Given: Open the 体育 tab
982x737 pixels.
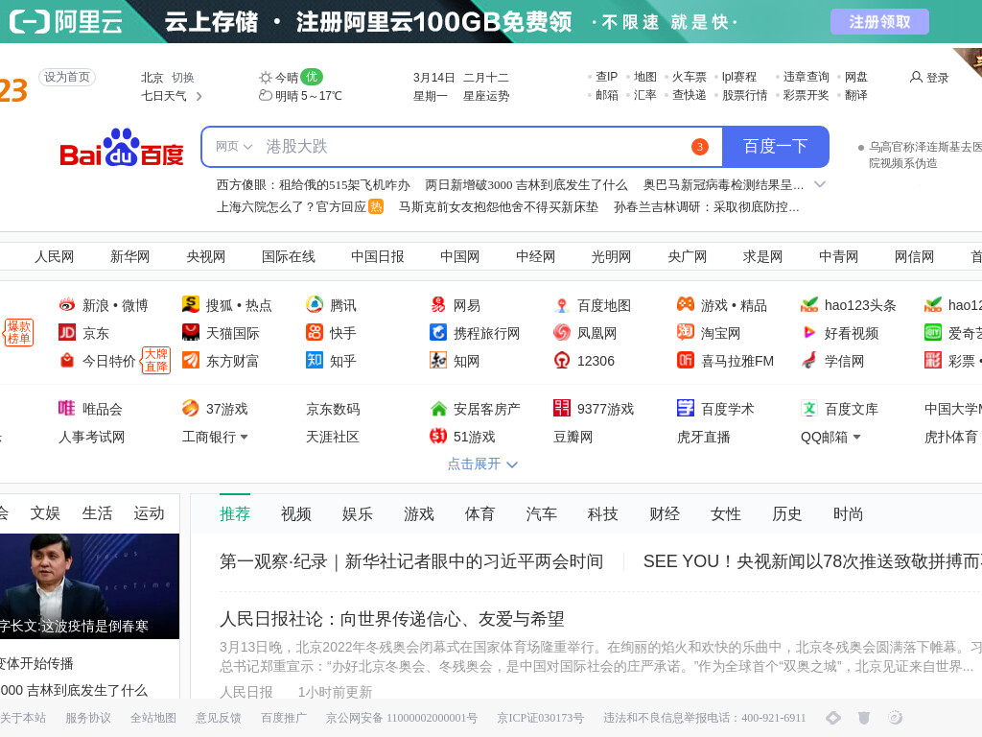Looking at the screenshot, I should point(479,514).
